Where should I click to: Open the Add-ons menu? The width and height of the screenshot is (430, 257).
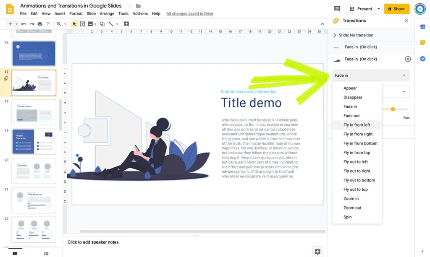click(140, 13)
